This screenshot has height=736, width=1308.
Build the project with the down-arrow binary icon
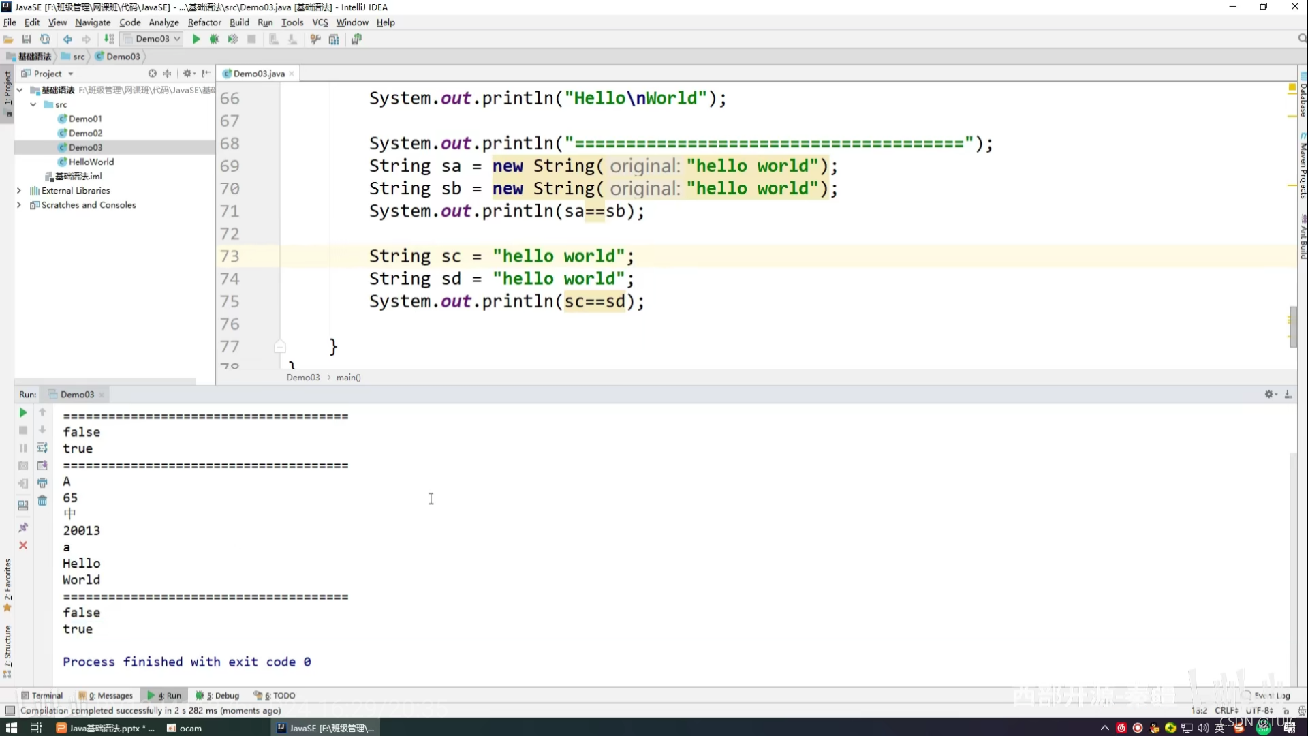click(109, 40)
